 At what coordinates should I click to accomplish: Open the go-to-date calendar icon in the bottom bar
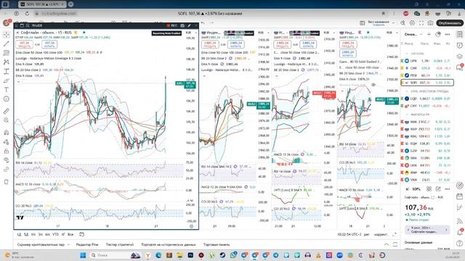click(x=82, y=234)
